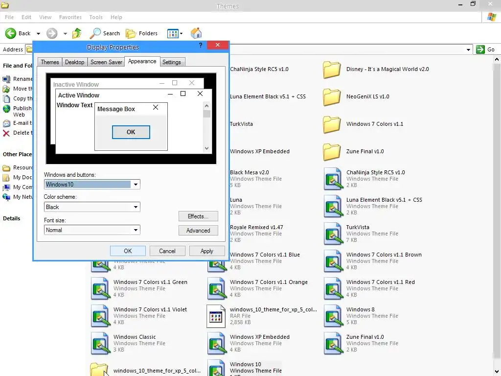This screenshot has height=376, width=501.
Task: Open the Tools menu
Action: click(x=96, y=17)
